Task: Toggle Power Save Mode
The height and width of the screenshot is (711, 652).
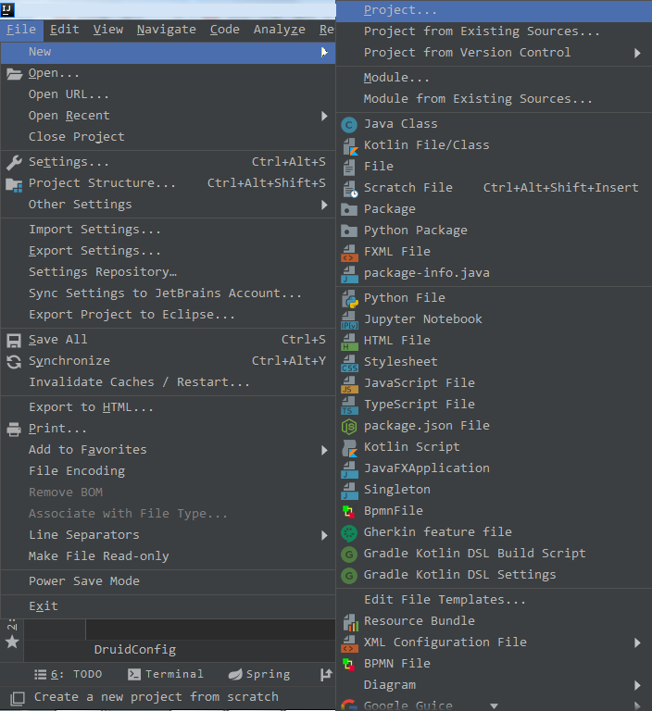Action: [x=84, y=581]
